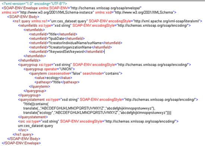The height and width of the screenshot is (146, 205).
Task: Click the closing returnfields inner tag
Action: click(x=35, y=56)
